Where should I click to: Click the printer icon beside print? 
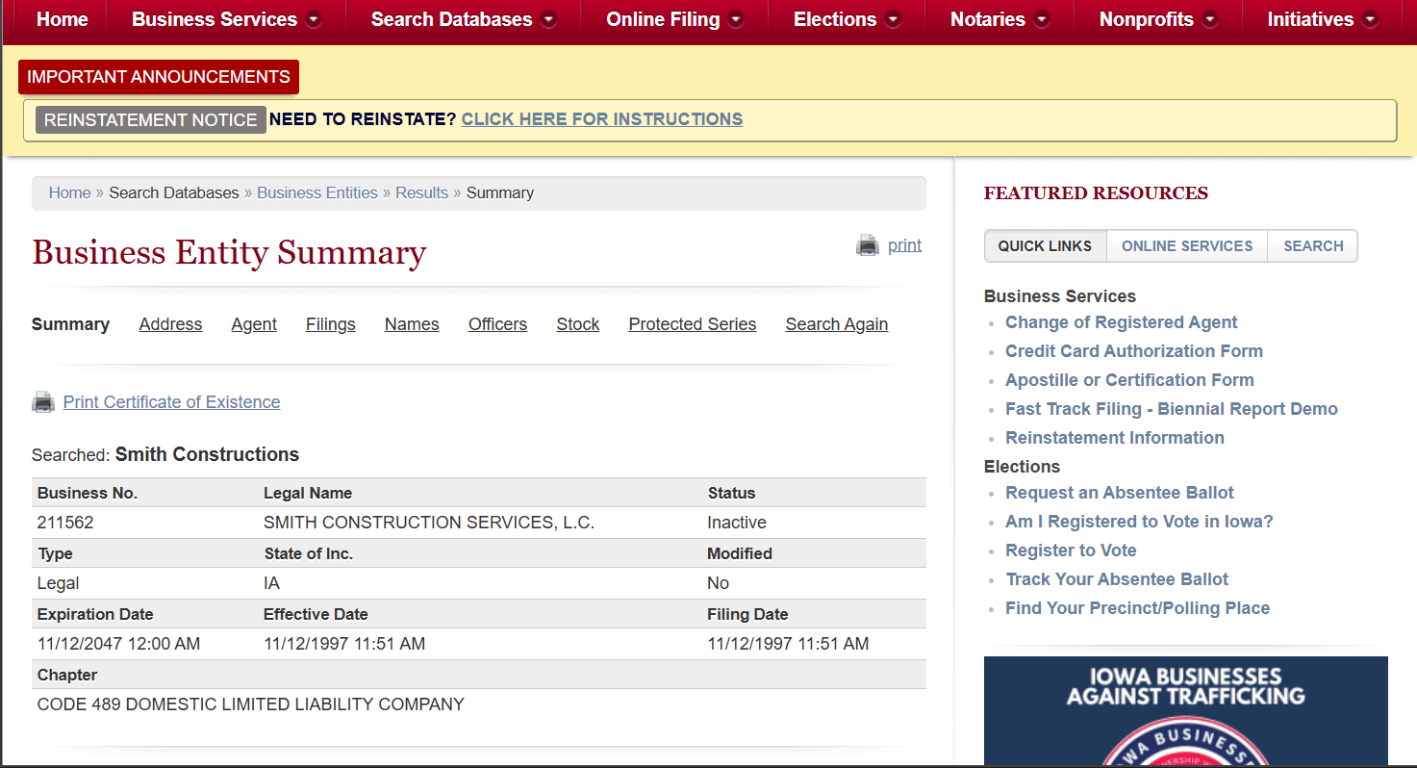pos(868,245)
